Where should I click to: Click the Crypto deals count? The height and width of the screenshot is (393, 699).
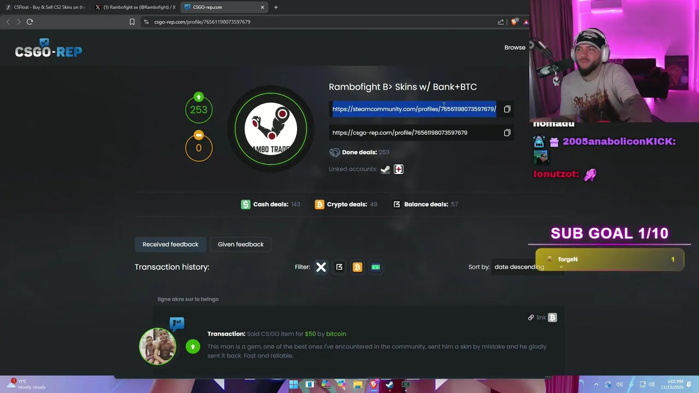pyautogui.click(x=374, y=204)
